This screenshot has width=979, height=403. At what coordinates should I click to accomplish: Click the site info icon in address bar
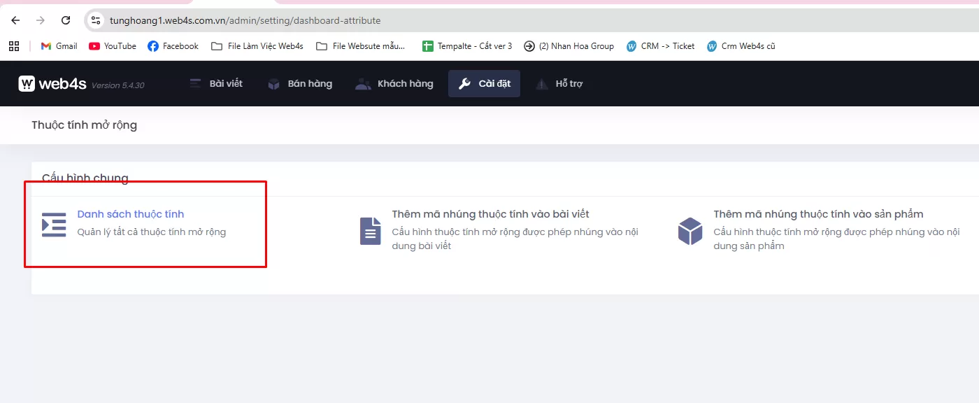point(97,20)
